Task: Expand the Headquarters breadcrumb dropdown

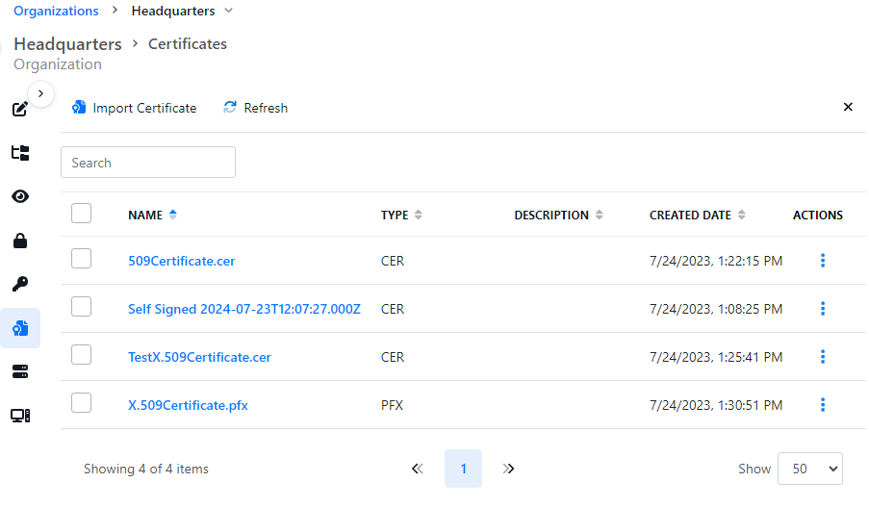Action: click(x=228, y=12)
